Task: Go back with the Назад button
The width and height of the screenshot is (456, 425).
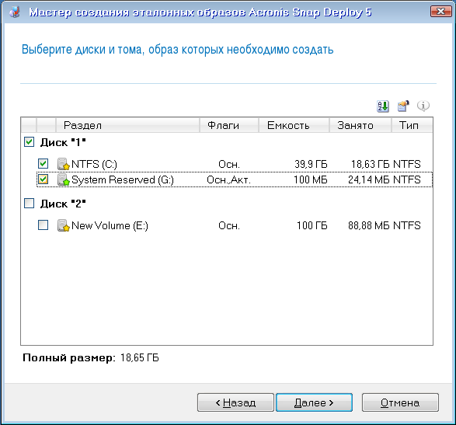Action: coord(235,402)
